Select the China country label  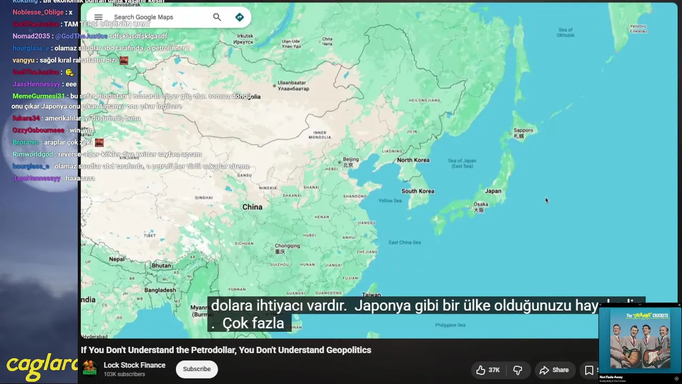click(x=252, y=207)
